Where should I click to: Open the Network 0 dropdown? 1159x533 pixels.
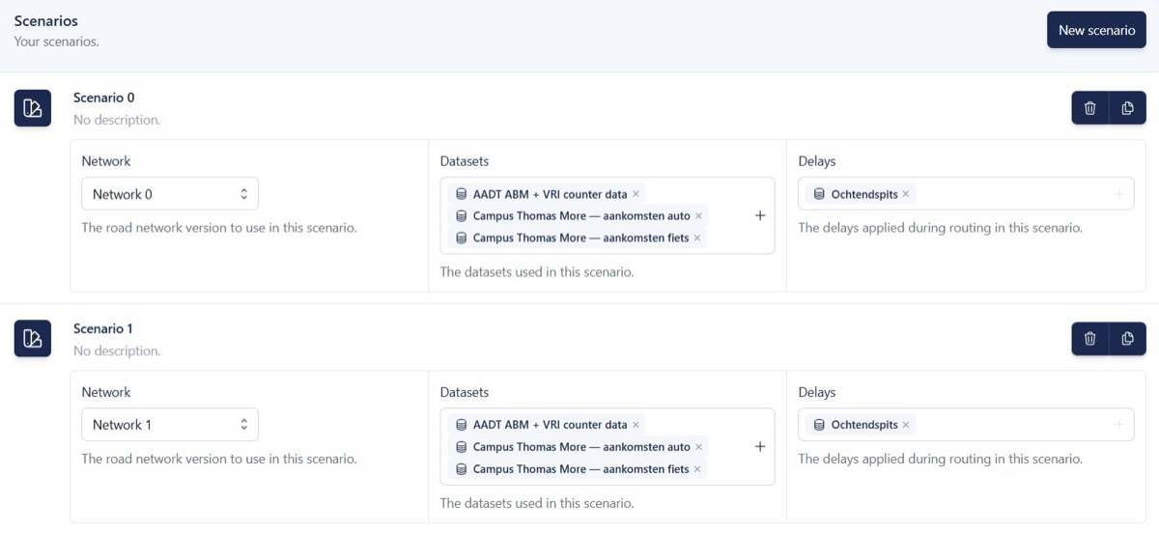pos(170,194)
